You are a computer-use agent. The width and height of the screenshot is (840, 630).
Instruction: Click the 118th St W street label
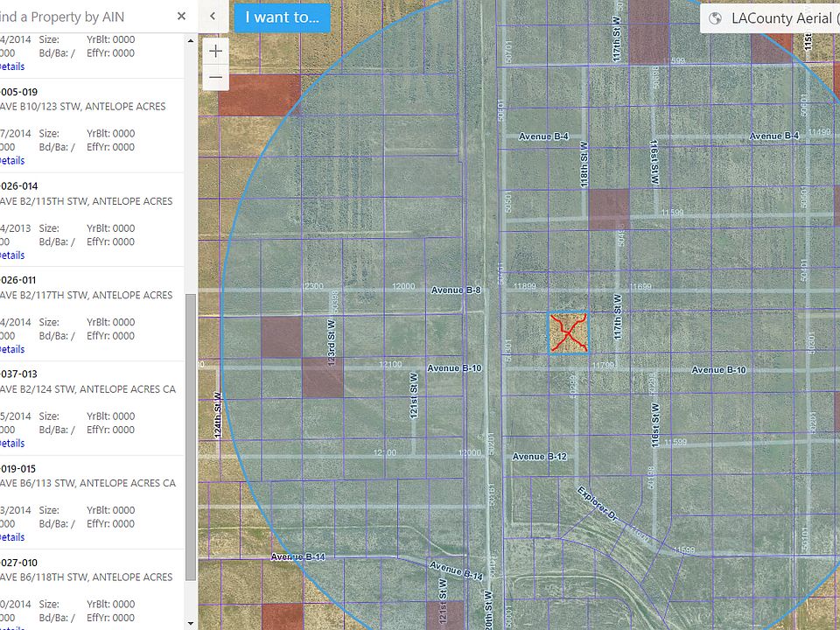[x=584, y=164]
